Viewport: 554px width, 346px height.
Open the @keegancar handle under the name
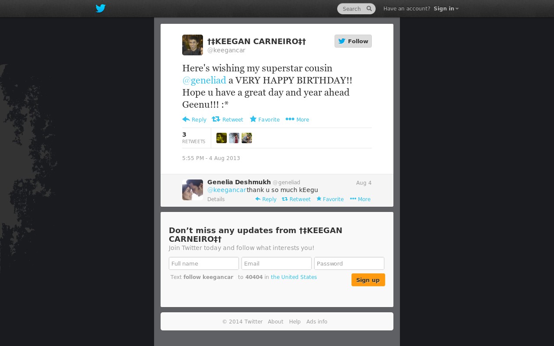point(226,50)
